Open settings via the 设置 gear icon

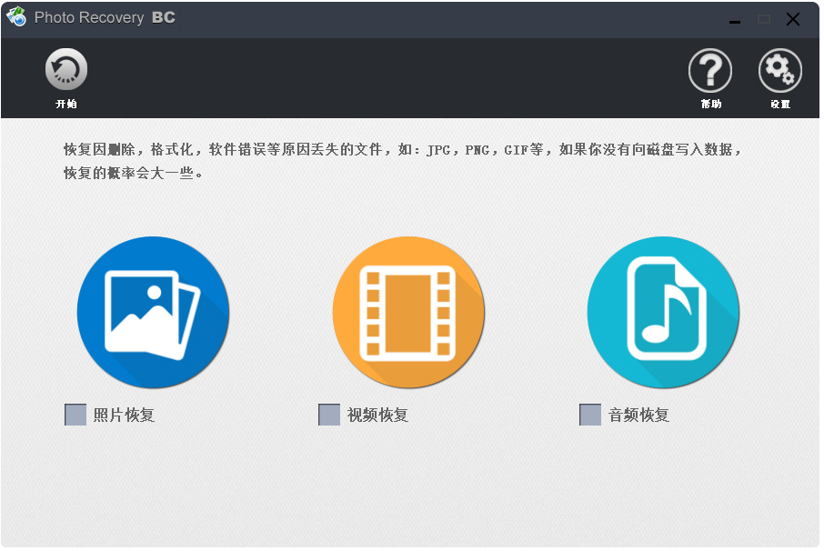pyautogui.click(x=779, y=71)
